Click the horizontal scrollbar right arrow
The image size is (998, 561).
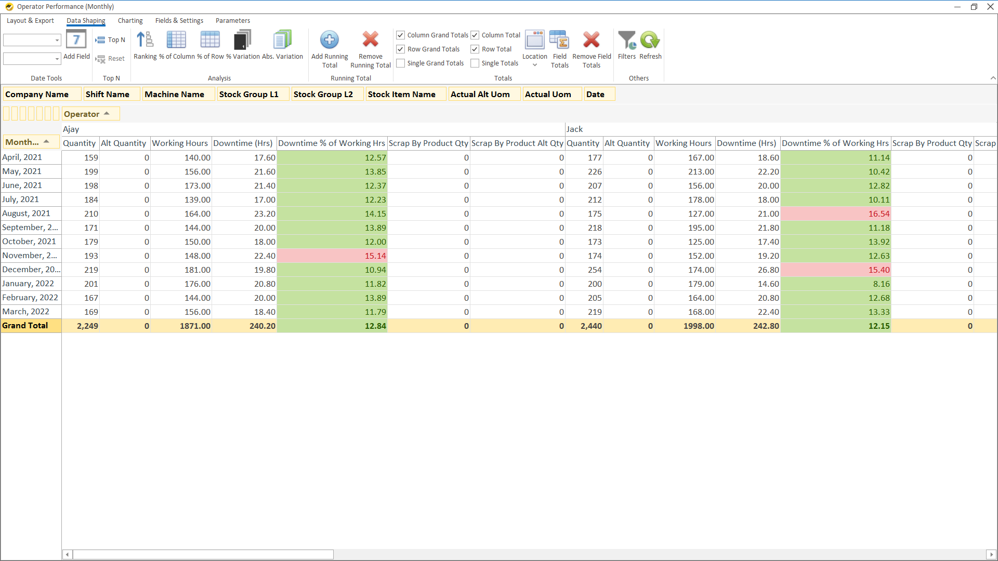click(991, 555)
